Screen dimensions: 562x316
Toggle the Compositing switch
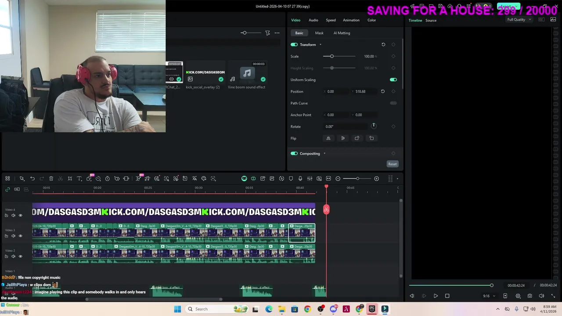pos(294,154)
